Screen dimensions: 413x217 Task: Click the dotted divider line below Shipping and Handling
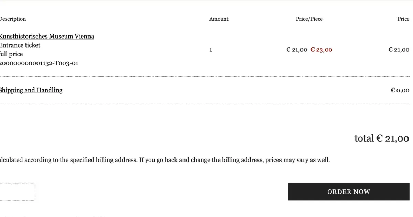[x=205, y=104]
